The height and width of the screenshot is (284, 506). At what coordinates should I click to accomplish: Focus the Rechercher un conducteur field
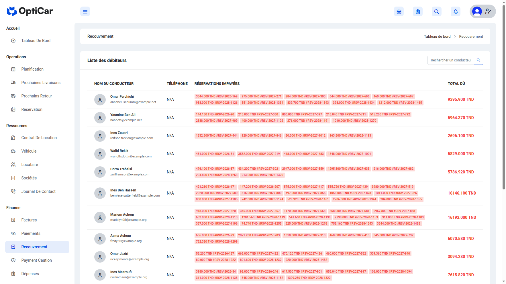[x=450, y=60]
